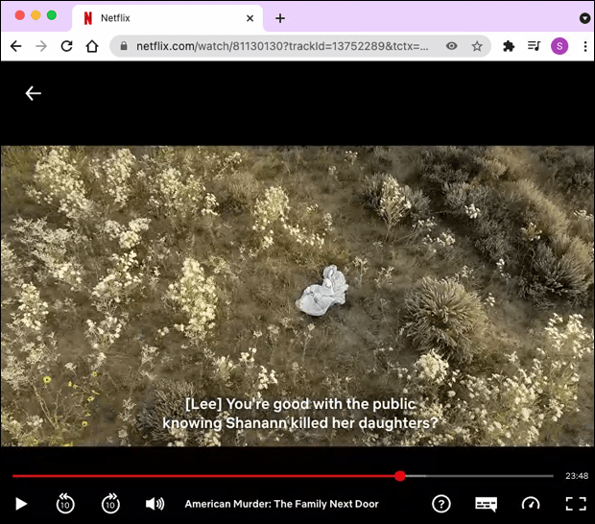View site security lock info
The image size is (595, 524).
click(x=124, y=46)
